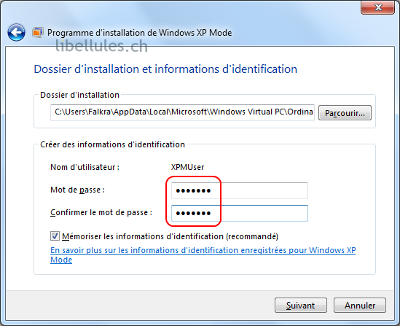This screenshot has width=400, height=326.
Task: Click the Mémoriser les informations d'identification label
Action: (x=170, y=236)
